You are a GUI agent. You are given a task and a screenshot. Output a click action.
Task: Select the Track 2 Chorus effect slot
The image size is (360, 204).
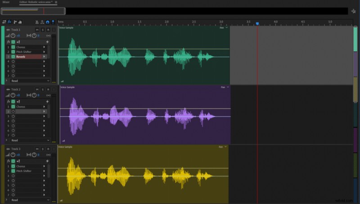coord(29,106)
